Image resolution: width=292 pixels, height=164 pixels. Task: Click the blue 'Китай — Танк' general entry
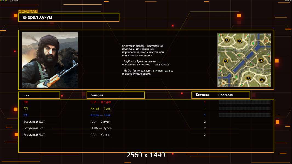point(100,115)
